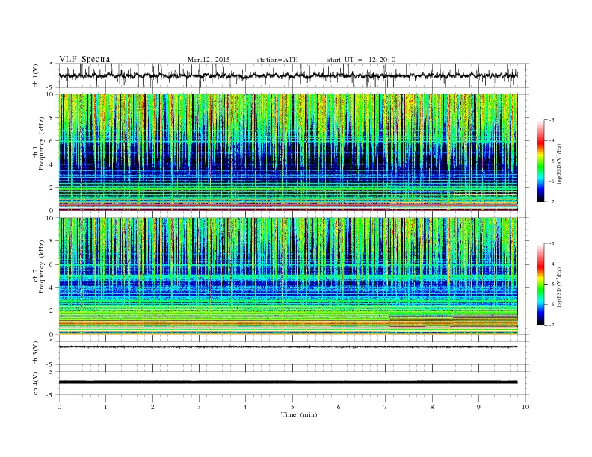The height and width of the screenshot is (457, 592).
Task: Select the date text "Mar.12, 2015"
Action: pyautogui.click(x=209, y=60)
